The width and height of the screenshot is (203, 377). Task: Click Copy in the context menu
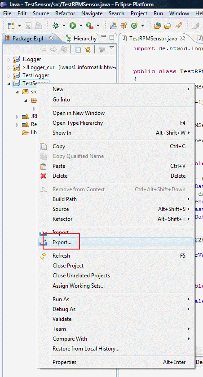pyautogui.click(x=116, y=146)
